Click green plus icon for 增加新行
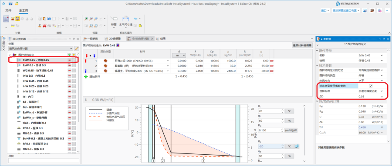Screen dimensions: 392x166 pos(86,77)
